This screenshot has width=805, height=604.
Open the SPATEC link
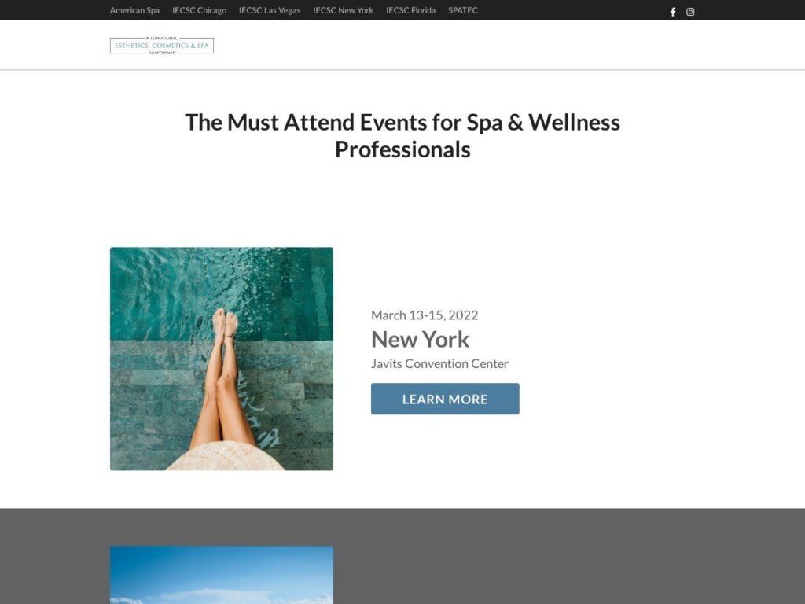(462, 10)
